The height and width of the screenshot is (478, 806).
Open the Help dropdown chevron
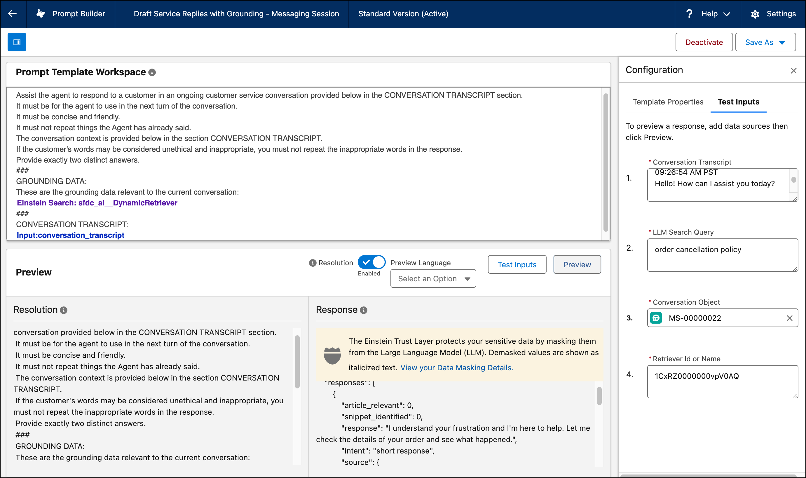tap(726, 14)
